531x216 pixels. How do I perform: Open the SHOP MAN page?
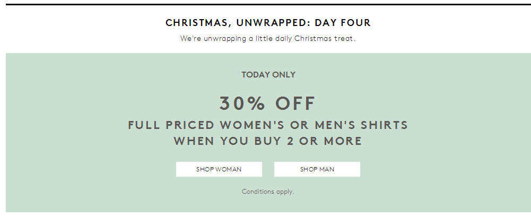[317, 169]
